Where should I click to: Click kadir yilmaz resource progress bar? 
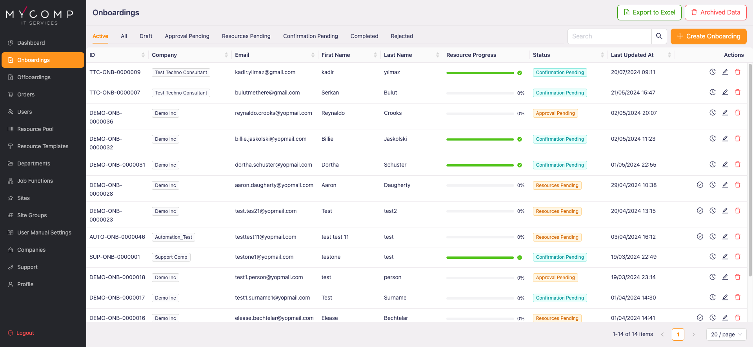pos(480,73)
